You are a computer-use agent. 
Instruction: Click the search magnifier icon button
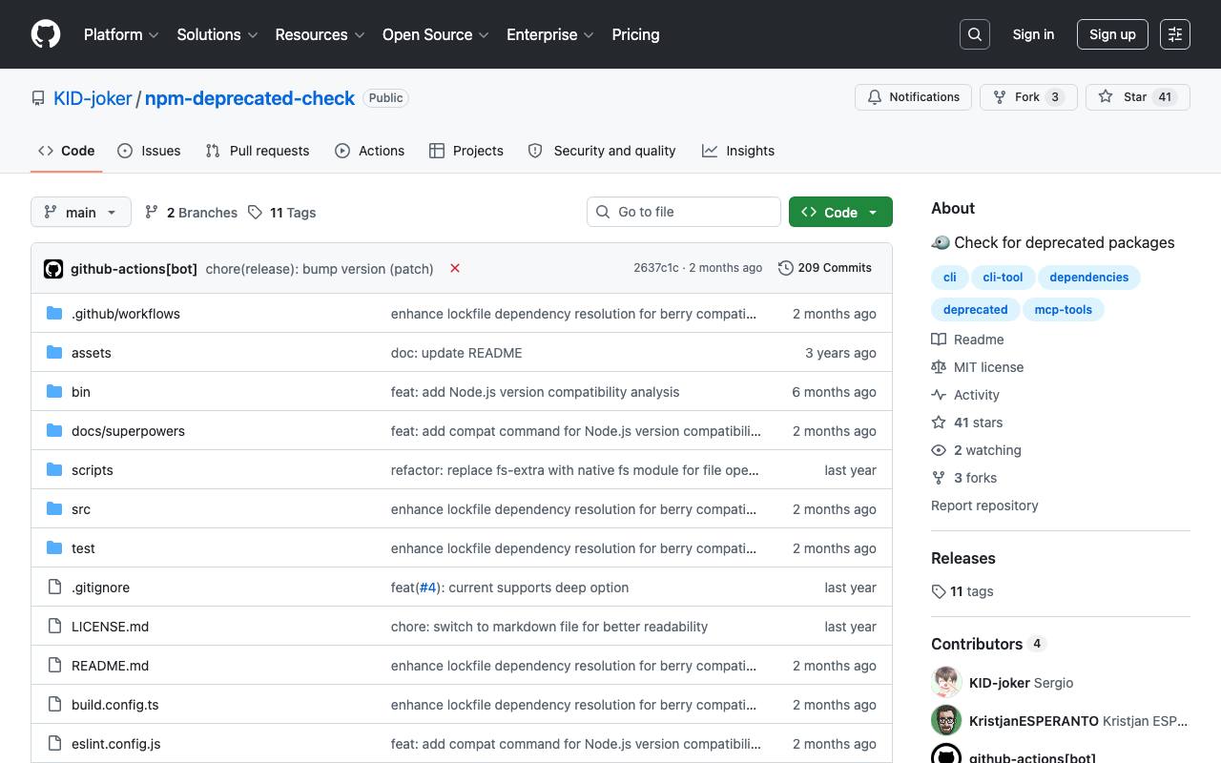coord(975,34)
